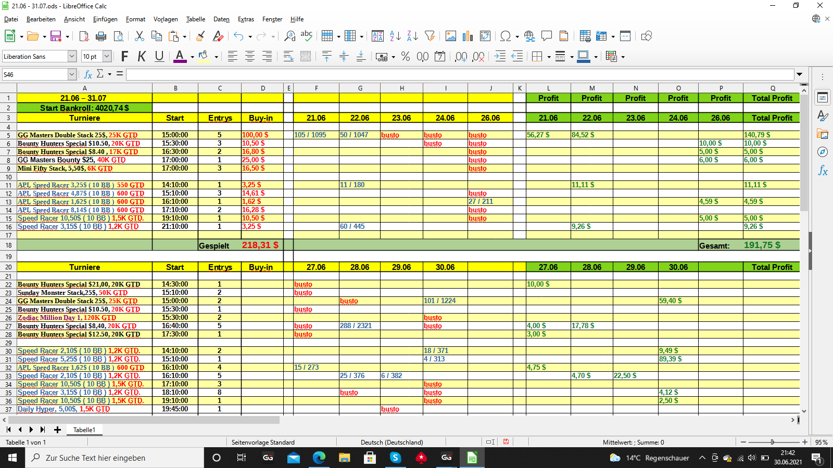833x468 pixels.
Task: Open the Function Wizard next to the Name Box
Action: pos(88,74)
